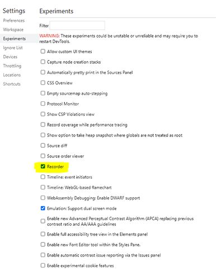Viewport: 216px width, 280px height.
Task: Open the Preferences settings section
Action: pyautogui.click(x=14, y=21)
